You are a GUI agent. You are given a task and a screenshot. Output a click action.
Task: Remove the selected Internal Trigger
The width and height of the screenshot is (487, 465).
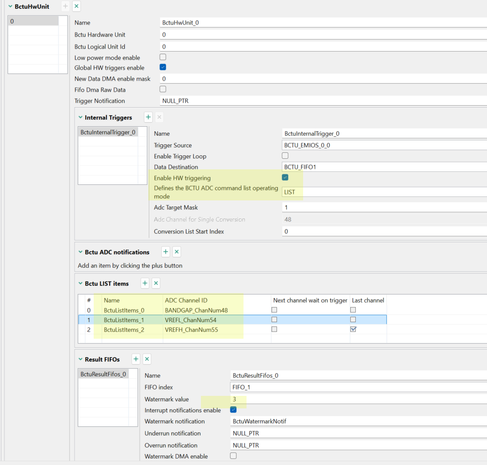pyautogui.click(x=159, y=117)
